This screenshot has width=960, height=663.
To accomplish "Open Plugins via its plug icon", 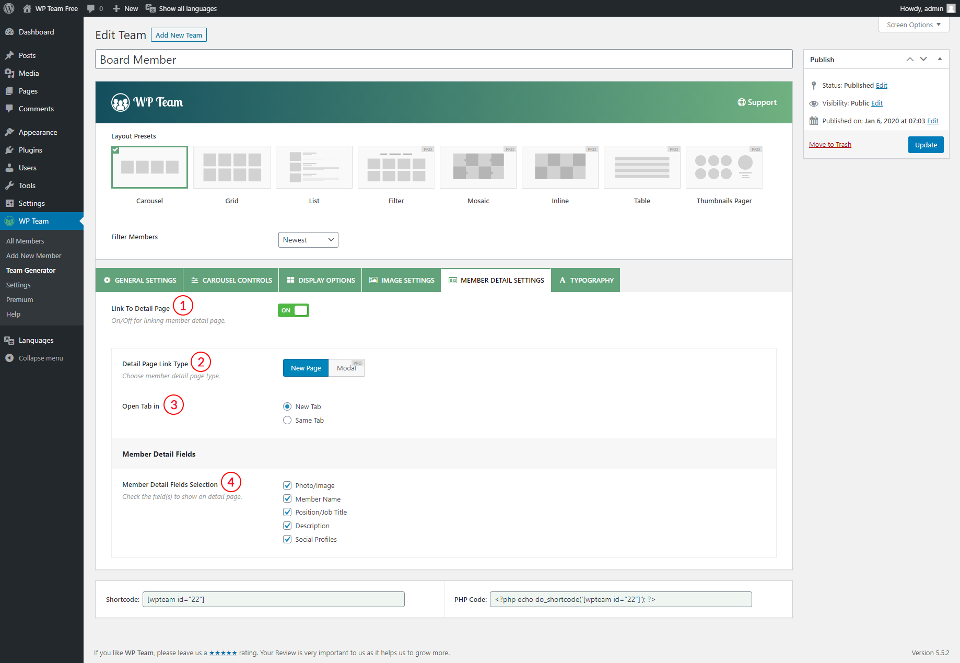I will [9, 150].
